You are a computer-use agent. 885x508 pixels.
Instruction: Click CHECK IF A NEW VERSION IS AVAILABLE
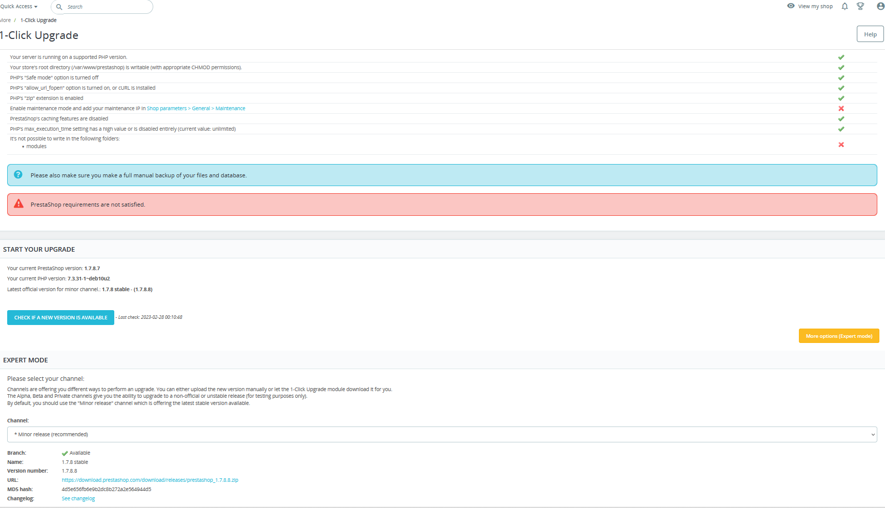[x=60, y=317]
